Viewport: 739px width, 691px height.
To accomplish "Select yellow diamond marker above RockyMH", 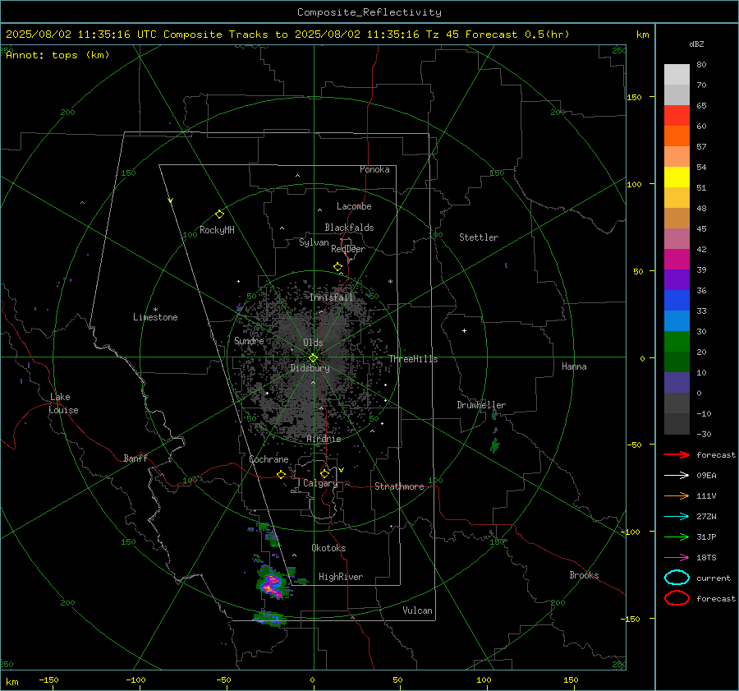I will 219,214.
